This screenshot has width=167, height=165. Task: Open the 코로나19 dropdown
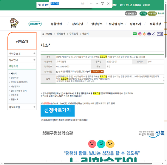click(x=35, y=24)
